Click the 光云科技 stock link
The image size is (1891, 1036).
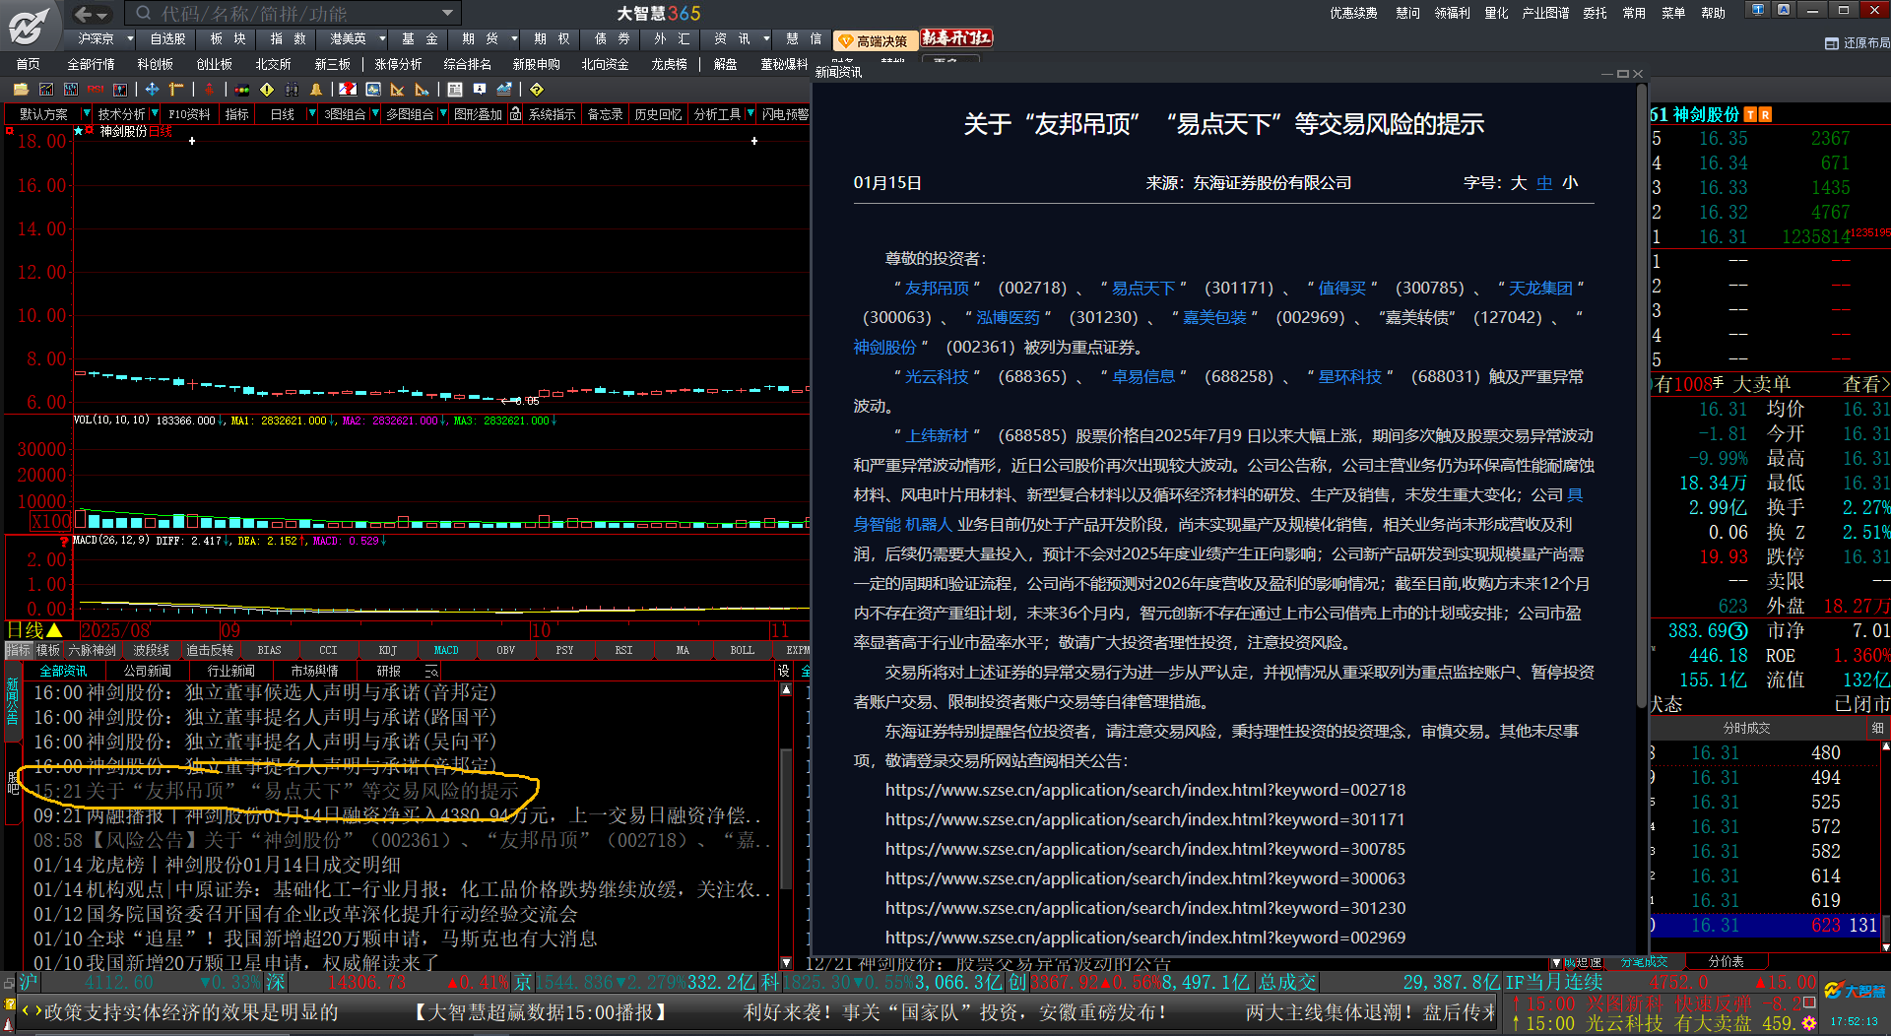pos(937,377)
